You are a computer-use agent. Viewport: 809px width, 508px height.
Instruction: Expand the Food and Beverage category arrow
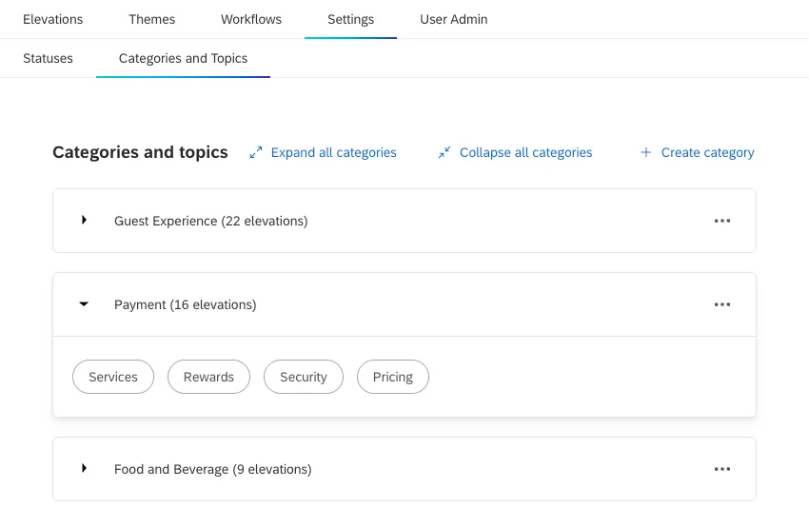84,469
